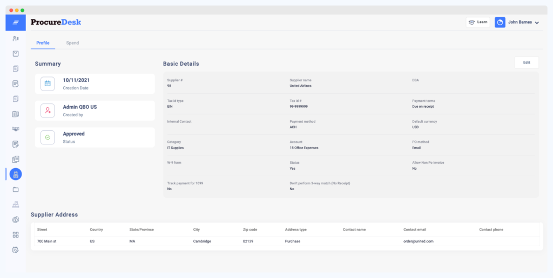This screenshot has width=553, height=278.
Task: Click the 02139 zip code cell
Action: [x=248, y=241]
